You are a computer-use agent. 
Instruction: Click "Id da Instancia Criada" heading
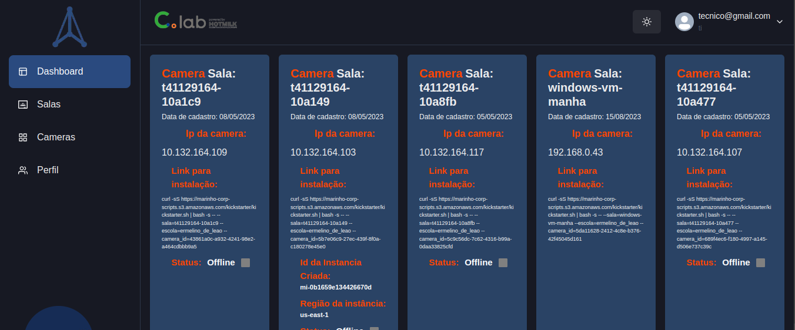[x=331, y=269]
